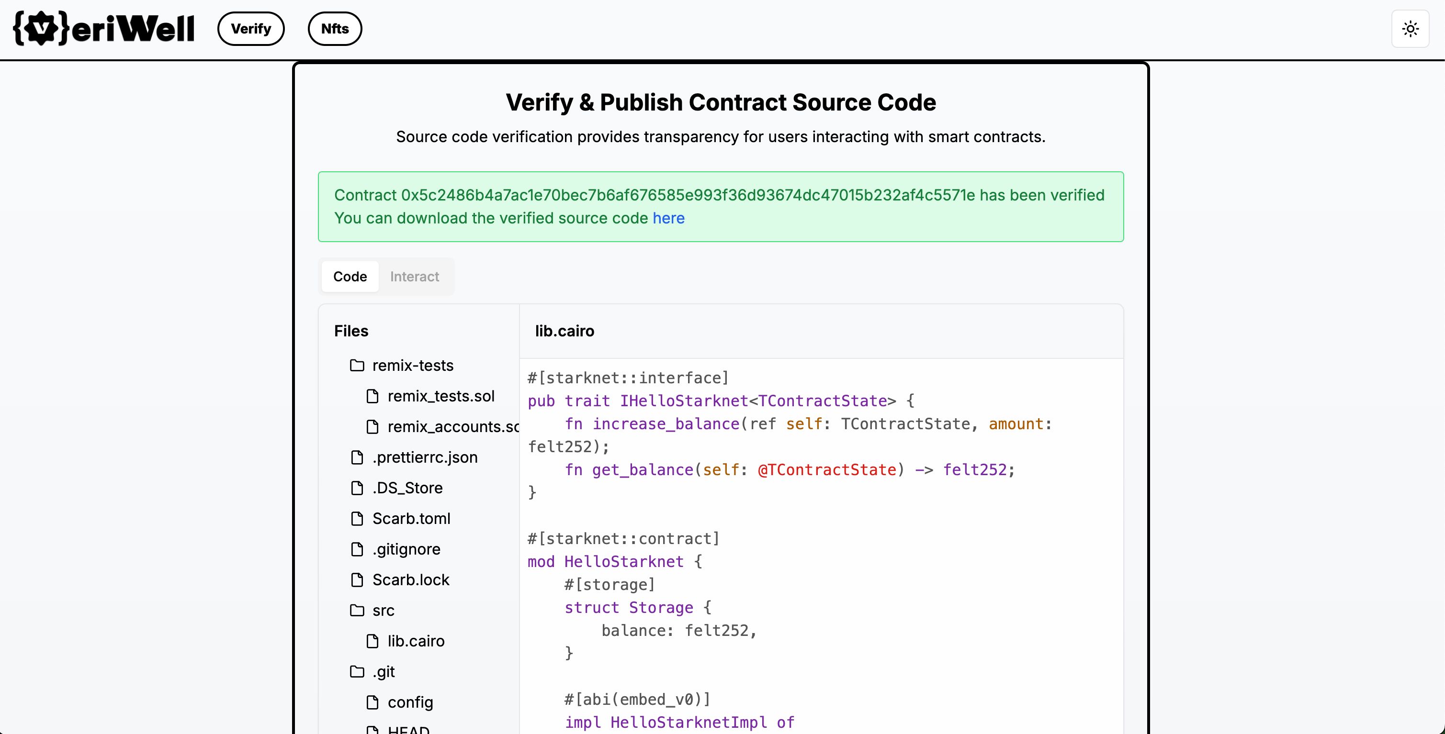Screen dimensions: 1445x734
Task: Select the Code tab
Action: (x=350, y=276)
